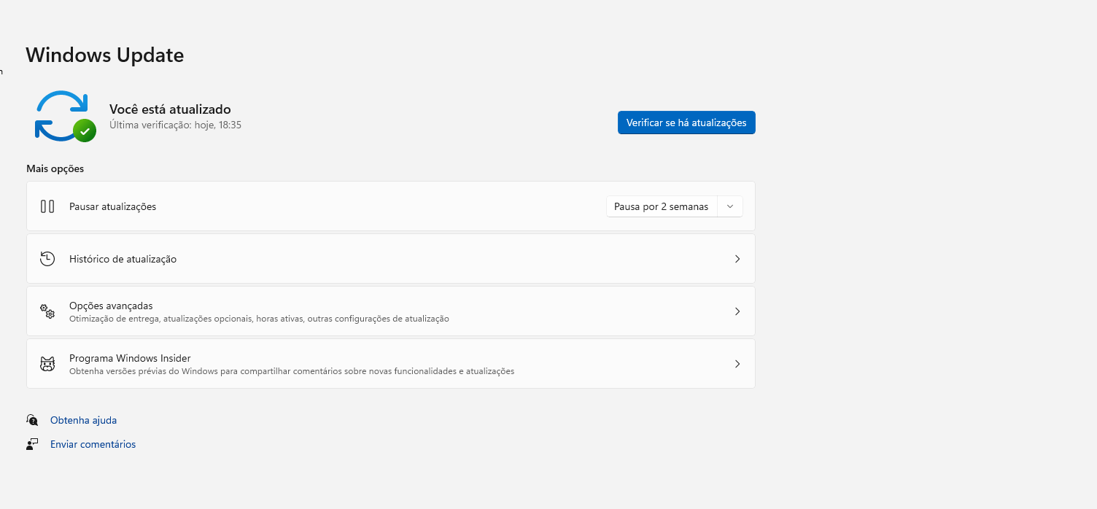Click the feedback icon beside Enviar comentários
The height and width of the screenshot is (509, 1097).
tap(32, 444)
